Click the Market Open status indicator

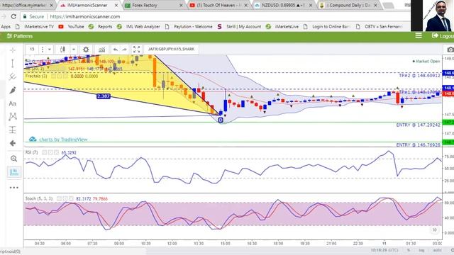tap(426, 62)
